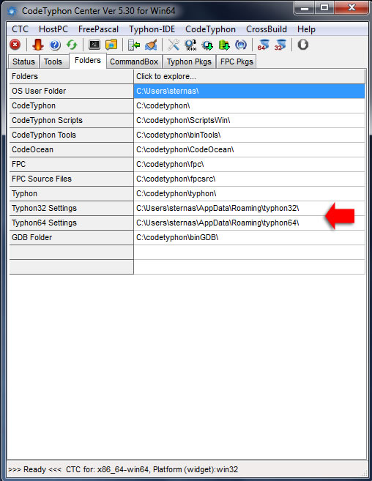Switch to the Status tab
Image resolution: width=372 pixels, height=481 pixels.
pos(23,61)
